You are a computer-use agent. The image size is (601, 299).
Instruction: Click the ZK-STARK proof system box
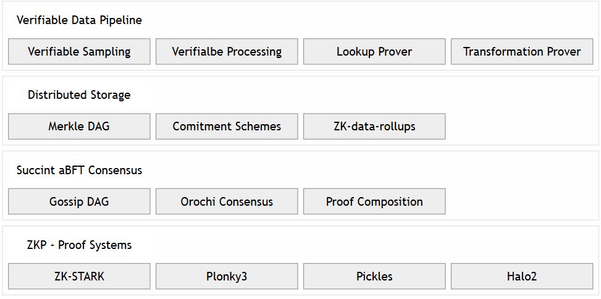(79, 277)
